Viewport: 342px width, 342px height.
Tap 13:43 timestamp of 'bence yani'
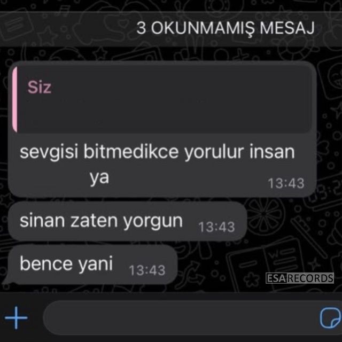[x=147, y=270]
